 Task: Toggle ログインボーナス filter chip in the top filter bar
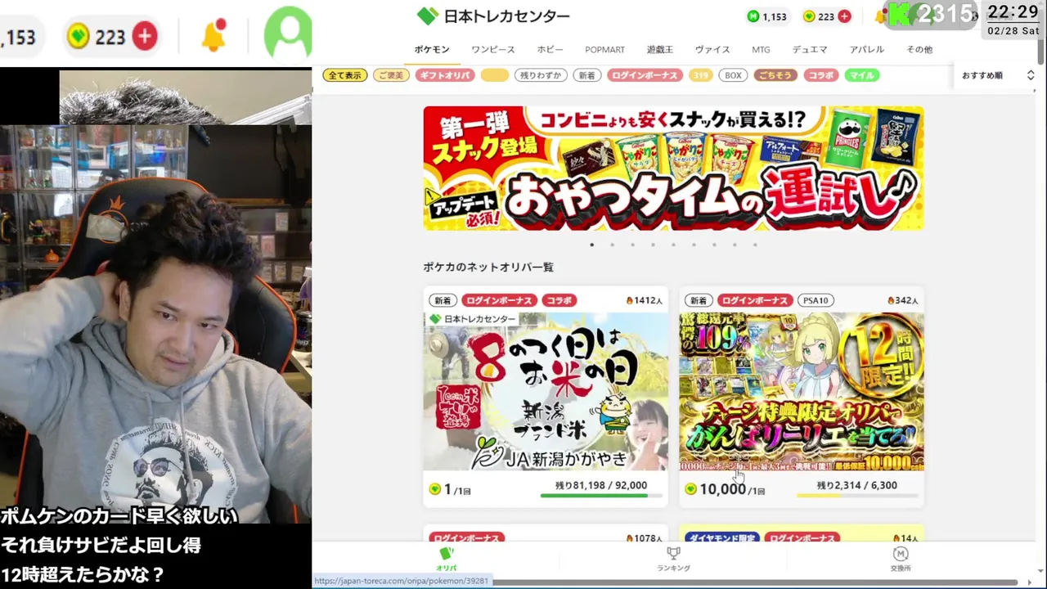click(645, 75)
